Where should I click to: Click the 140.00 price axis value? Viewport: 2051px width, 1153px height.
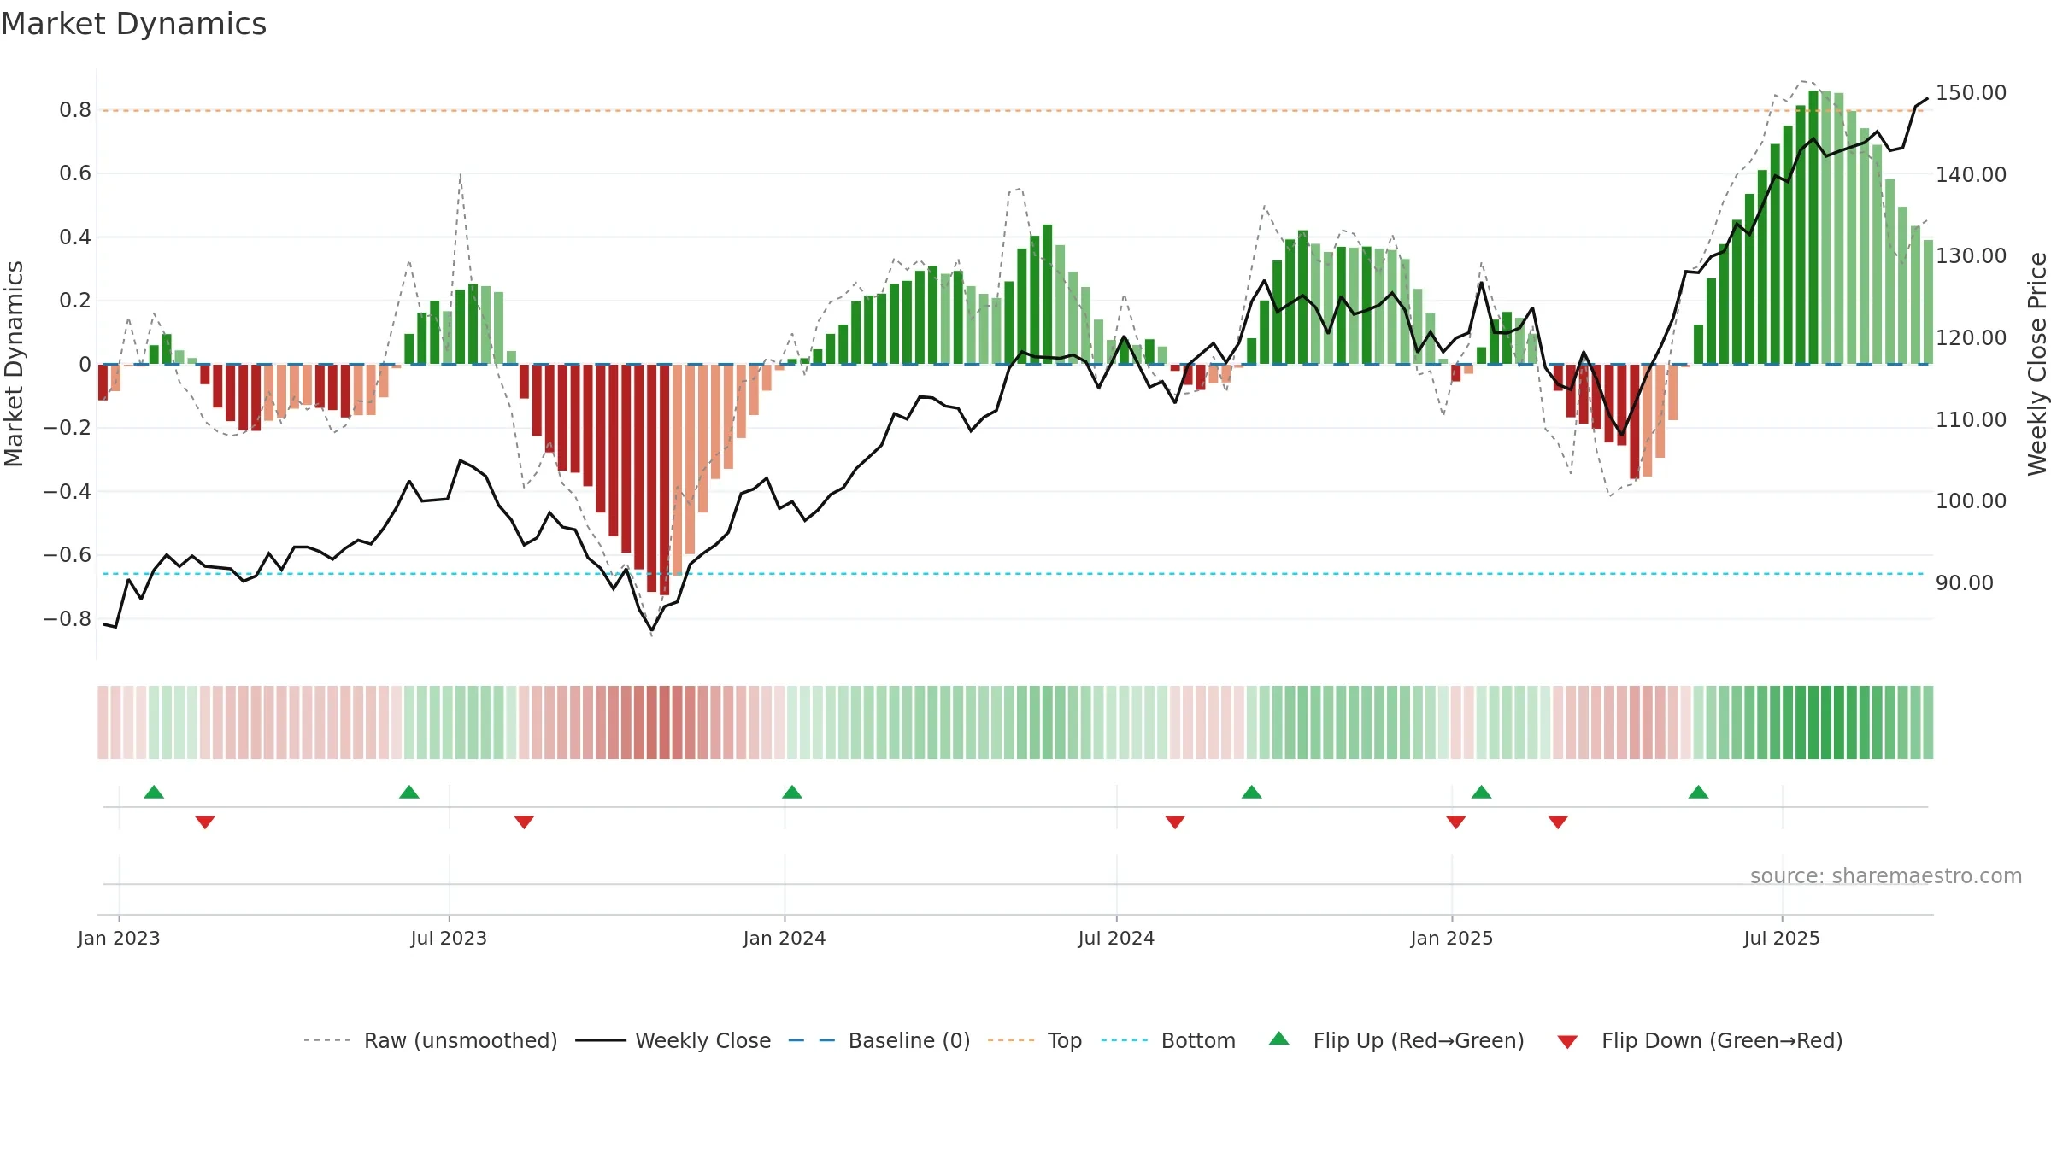pos(1971,174)
